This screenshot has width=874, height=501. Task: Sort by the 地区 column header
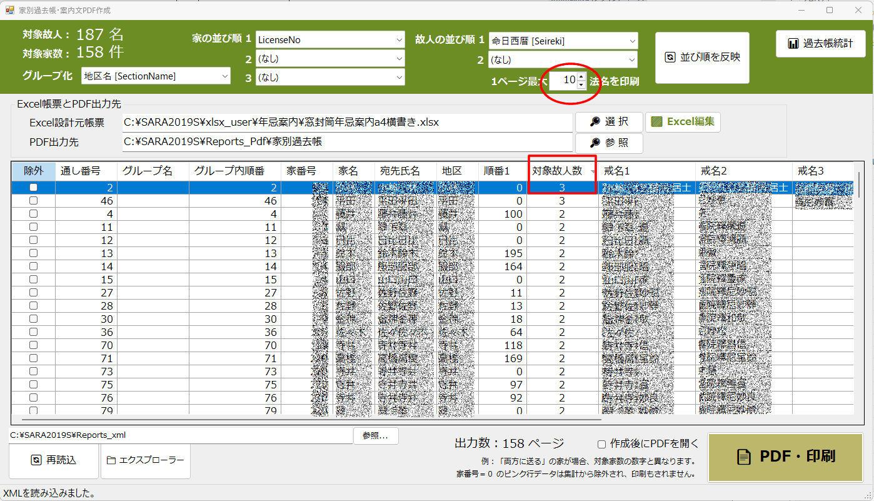(x=457, y=171)
